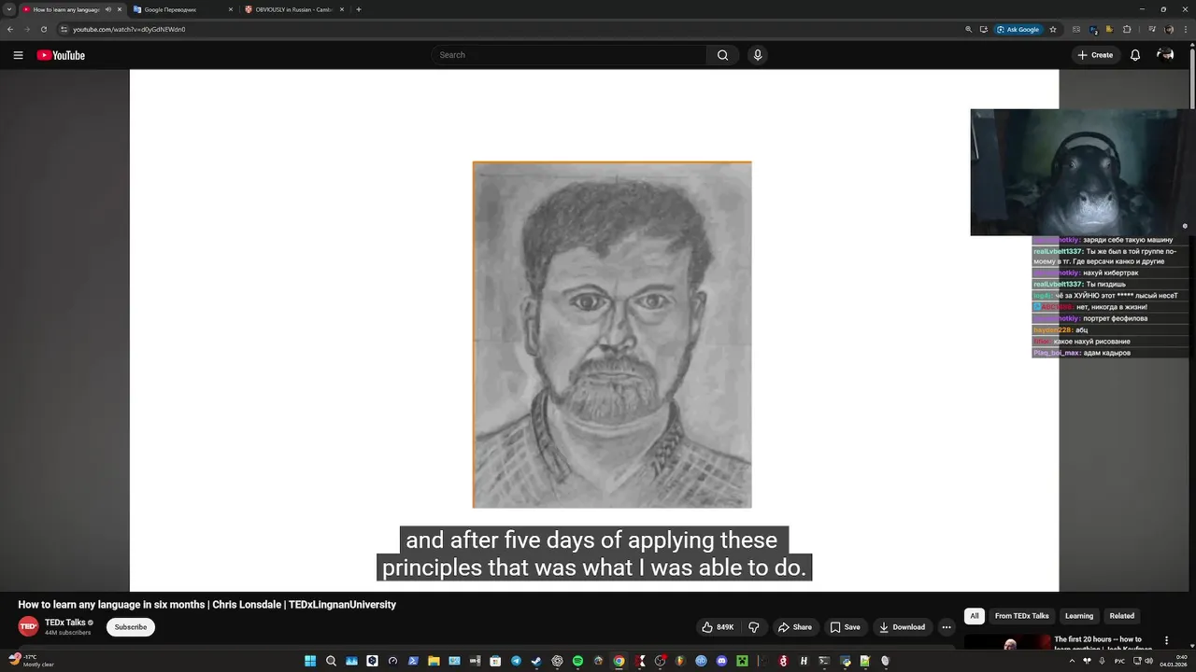The height and width of the screenshot is (672, 1196).
Task: Open The first 20 hours suggested video thumbnail
Action: (x=1007, y=642)
